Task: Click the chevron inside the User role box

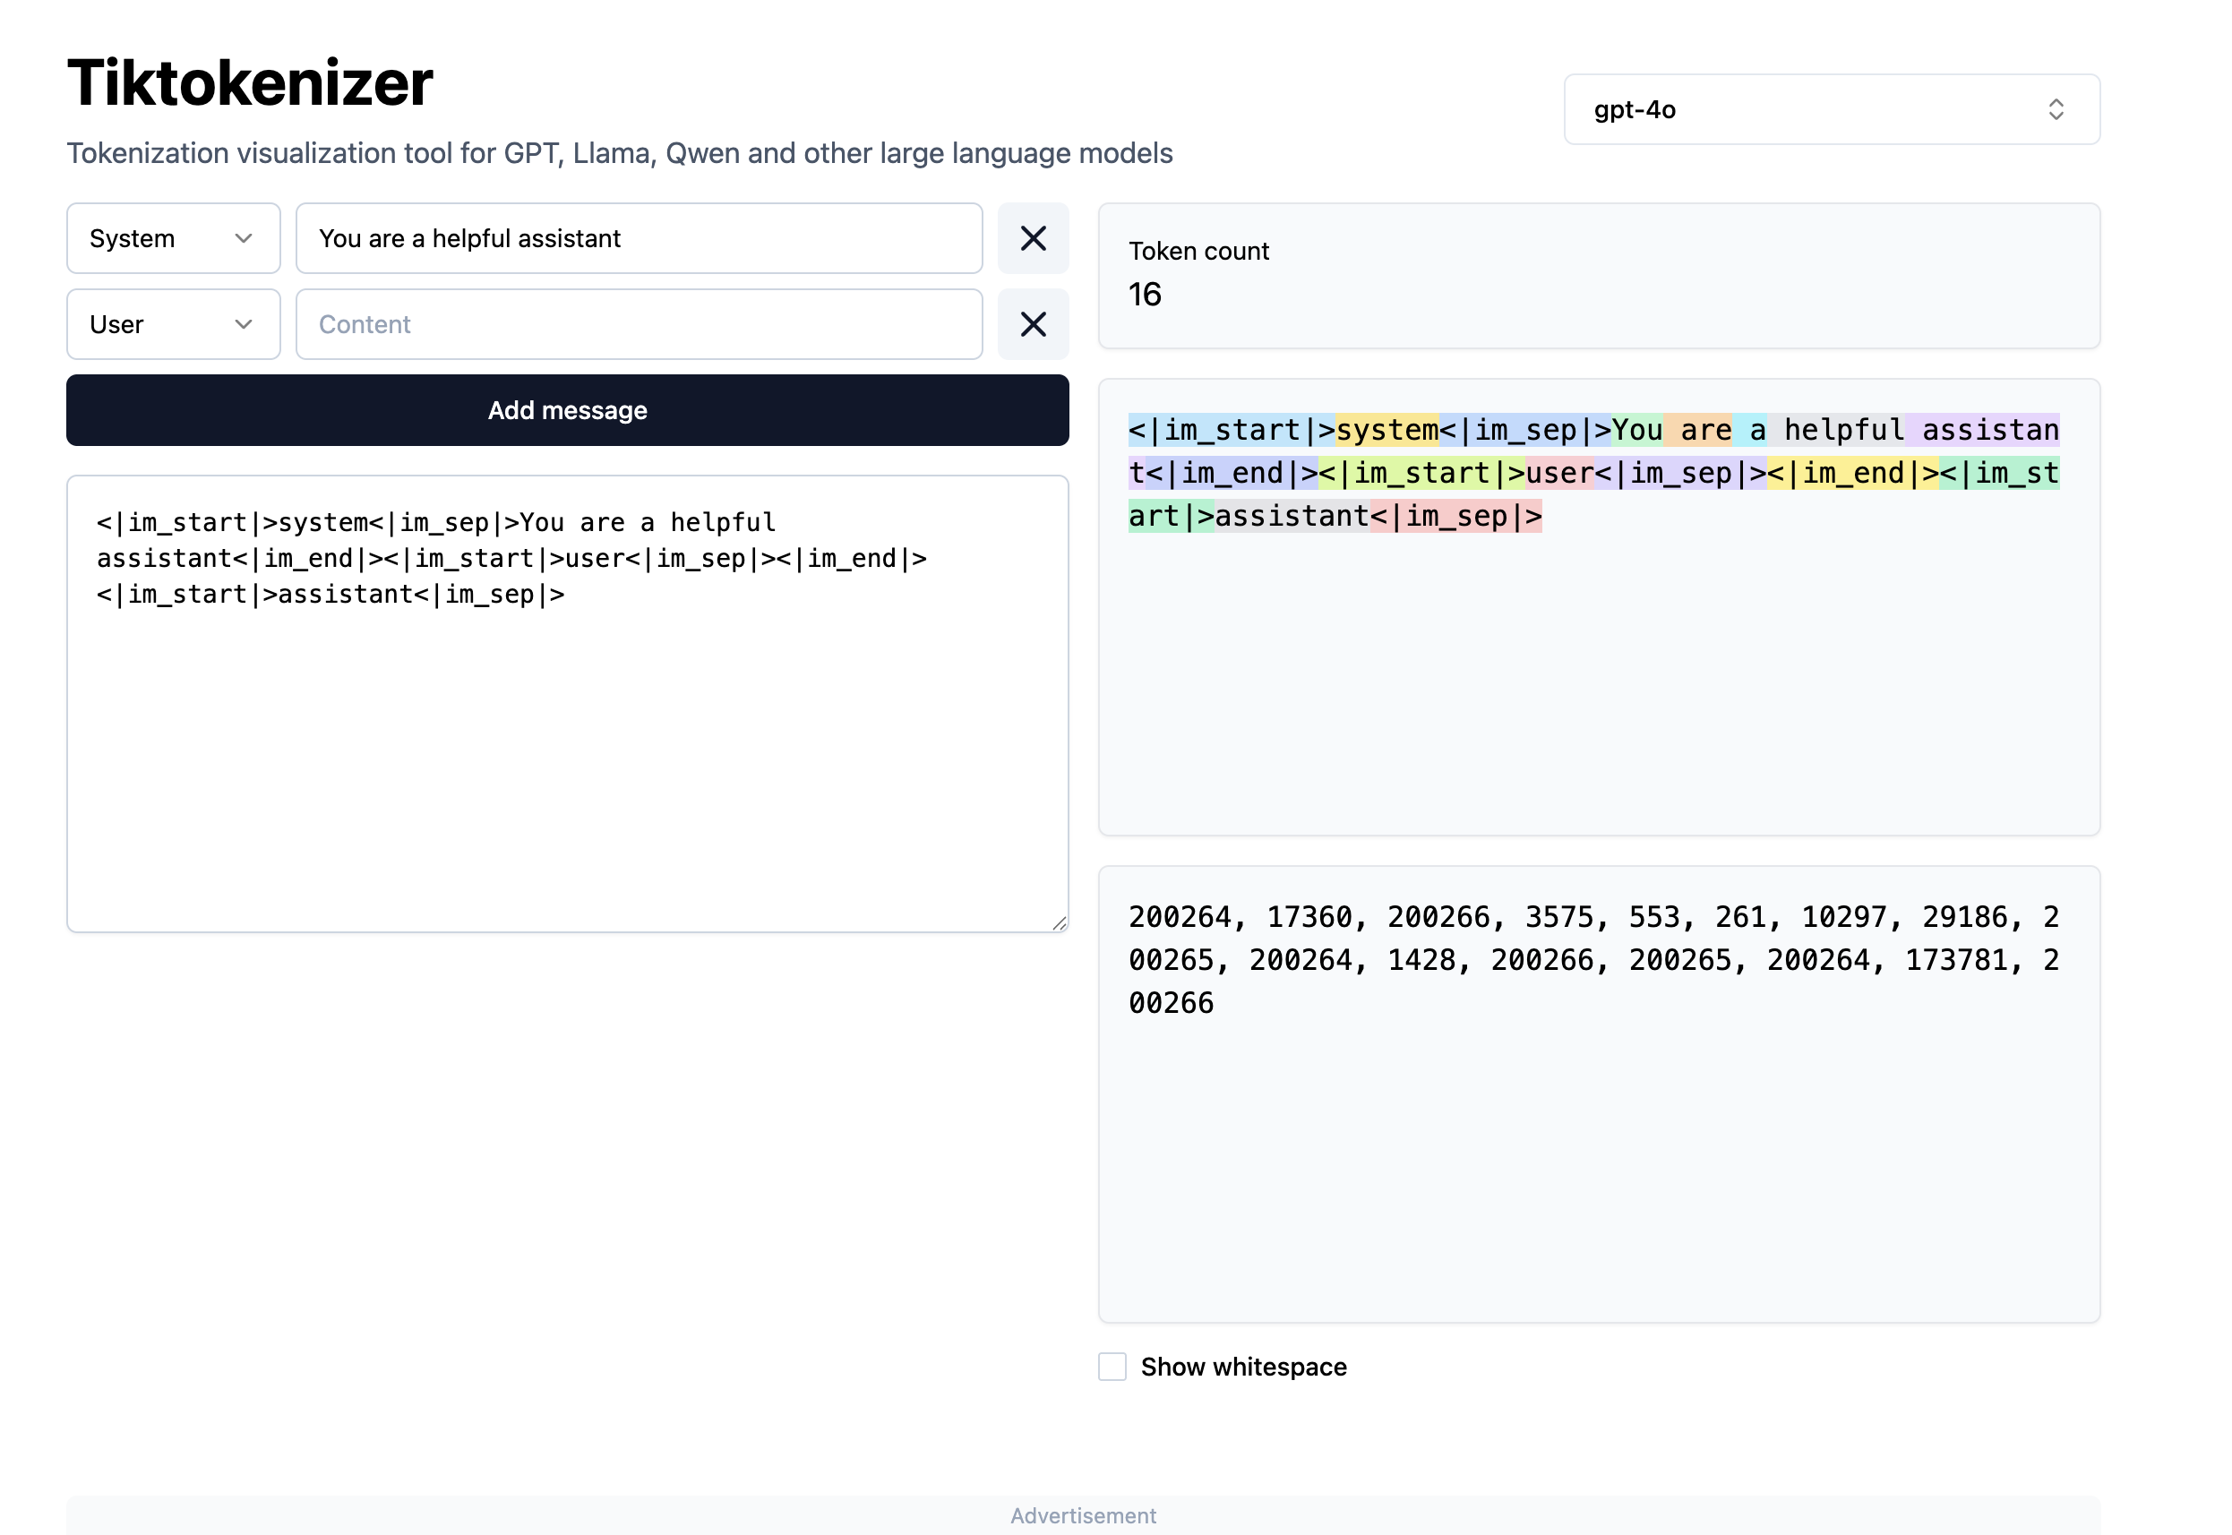Action: [x=245, y=324]
